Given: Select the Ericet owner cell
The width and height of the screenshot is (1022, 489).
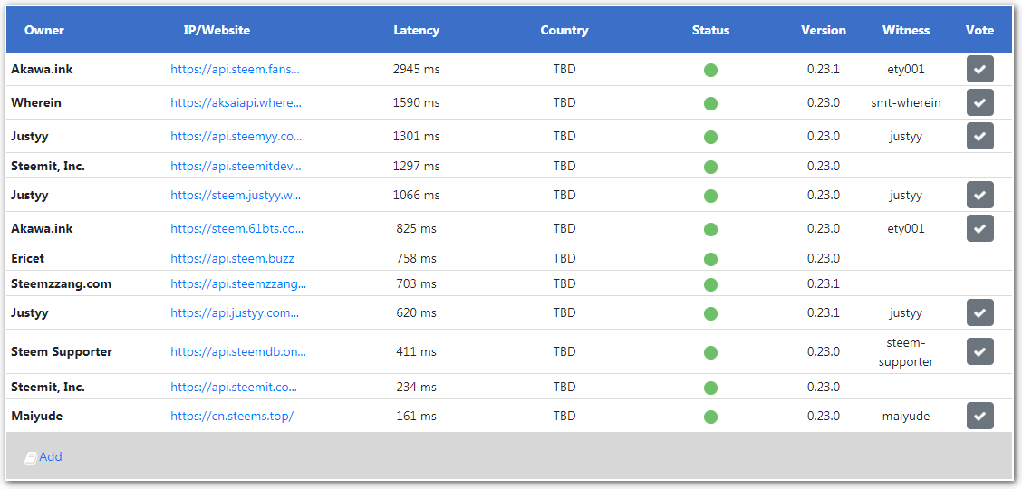Looking at the screenshot, I should 27,258.
